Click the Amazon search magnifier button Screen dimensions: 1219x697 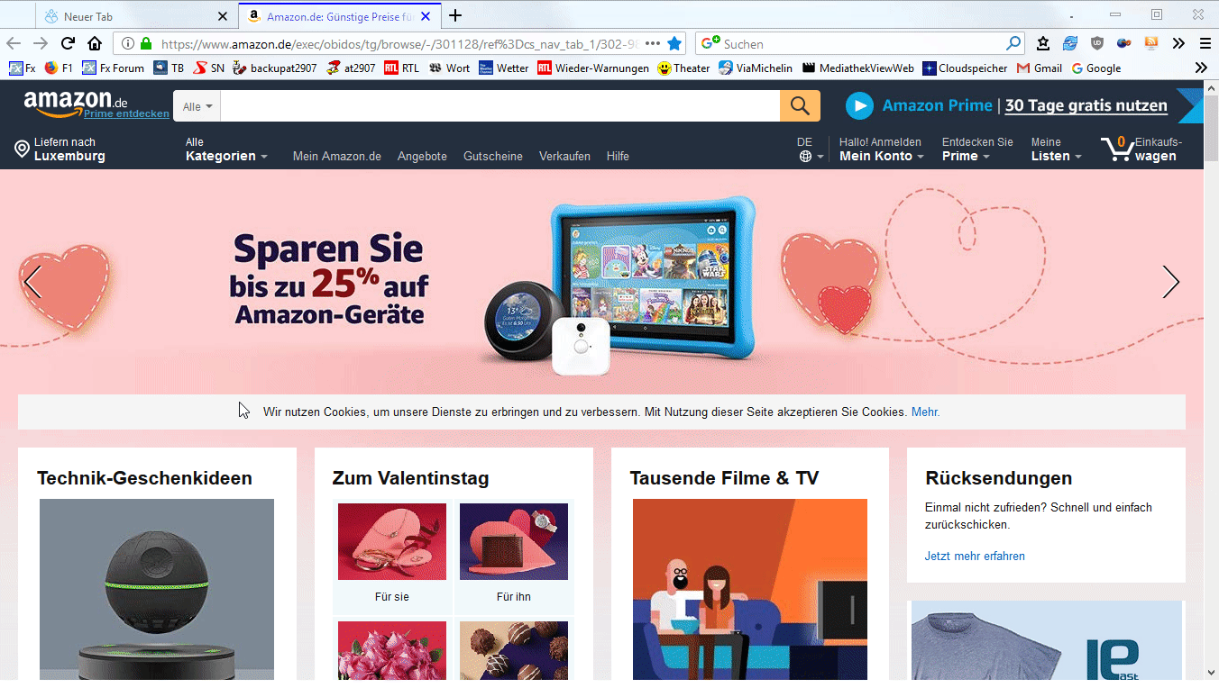tap(800, 106)
